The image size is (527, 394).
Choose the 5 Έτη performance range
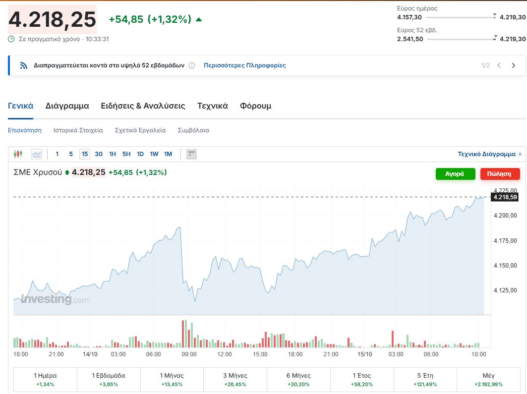[x=425, y=380]
